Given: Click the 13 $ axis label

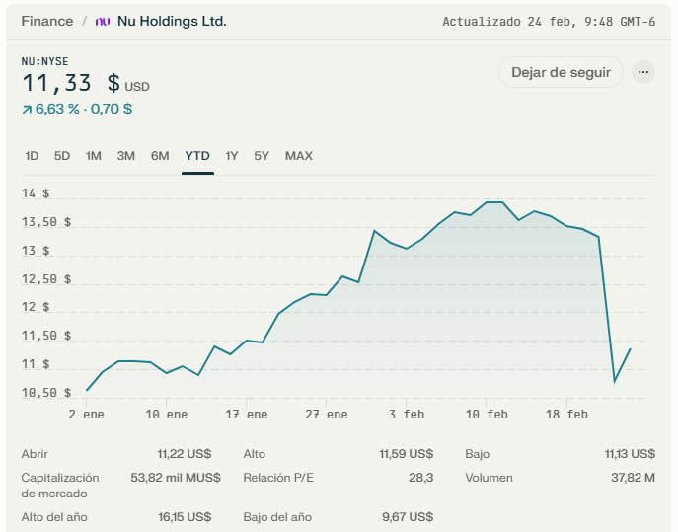Looking at the screenshot, I should coord(36,251).
